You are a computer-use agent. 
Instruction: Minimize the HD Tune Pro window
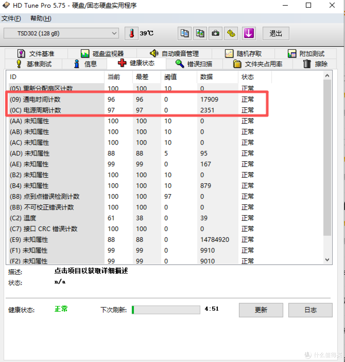click(x=285, y=5)
